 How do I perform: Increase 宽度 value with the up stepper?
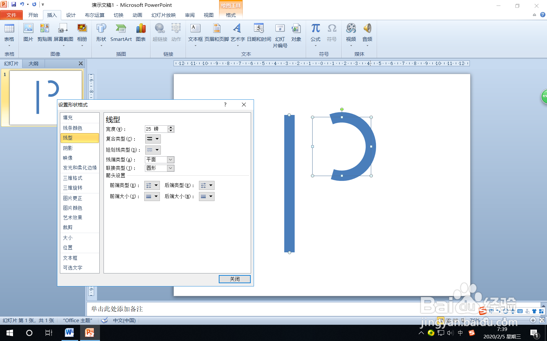pos(171,127)
